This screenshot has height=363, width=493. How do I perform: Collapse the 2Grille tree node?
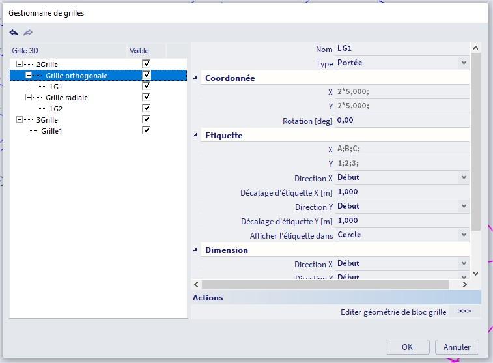tap(20, 65)
